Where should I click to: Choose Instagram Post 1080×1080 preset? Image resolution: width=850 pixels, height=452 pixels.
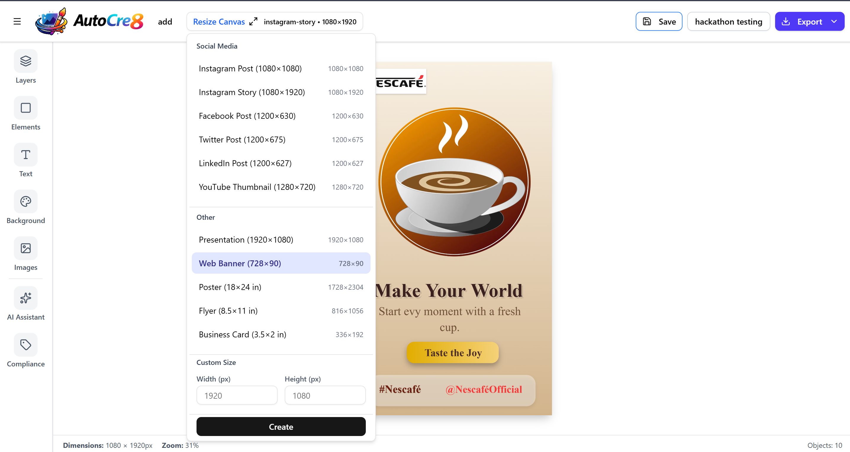pyautogui.click(x=281, y=69)
